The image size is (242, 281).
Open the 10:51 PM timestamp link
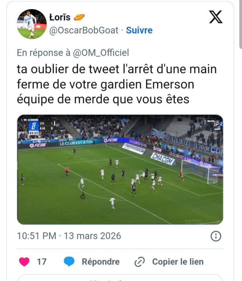coord(37,236)
